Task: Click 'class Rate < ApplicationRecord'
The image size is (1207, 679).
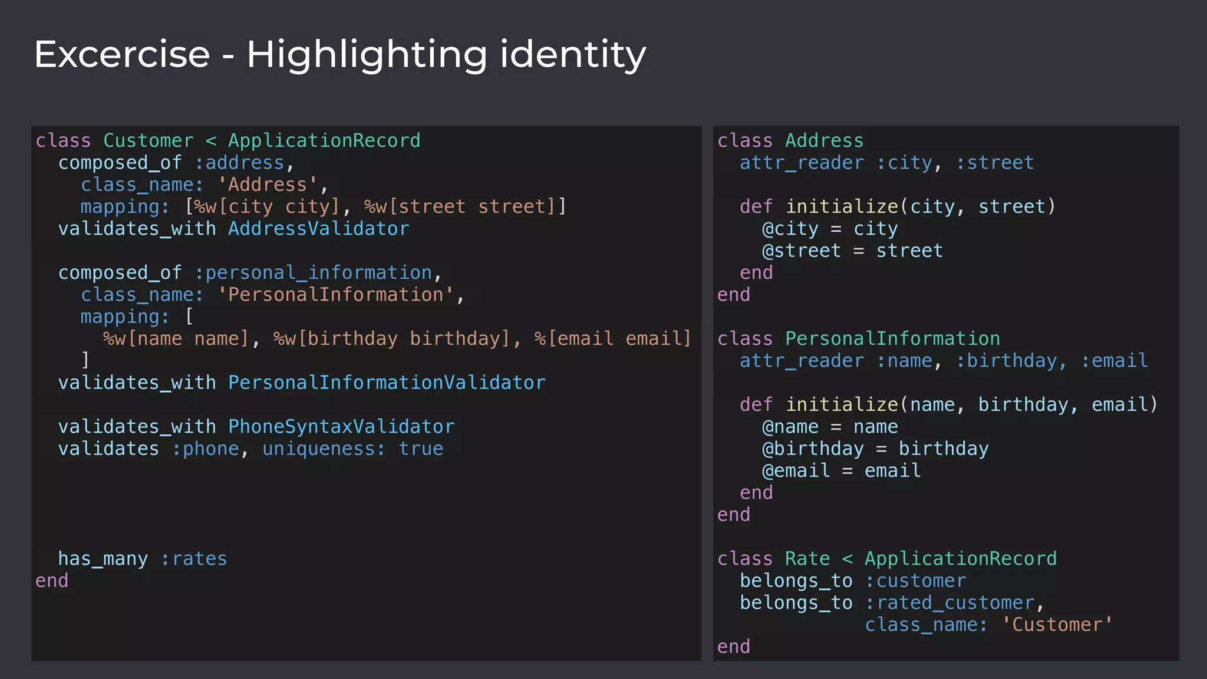Action: point(887,559)
